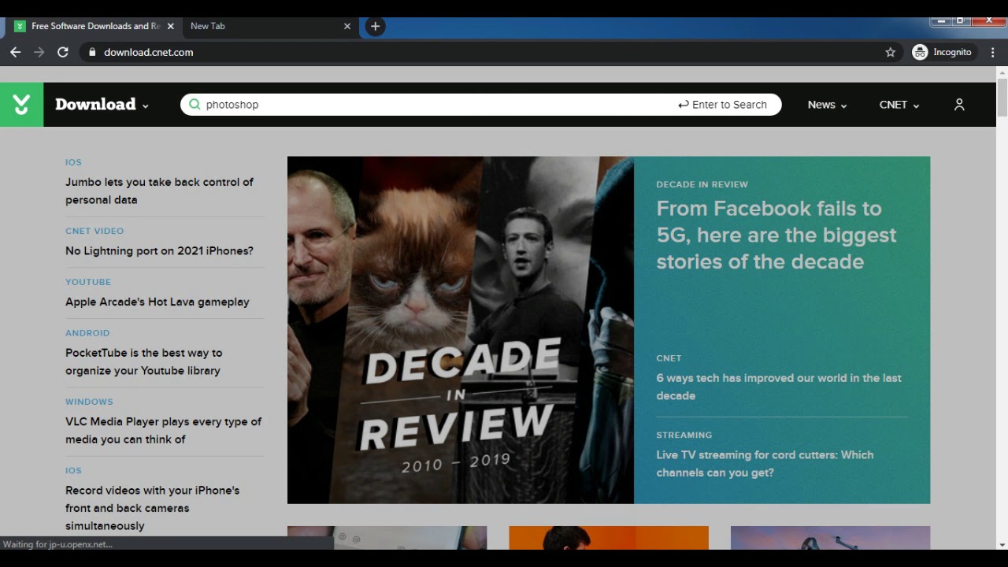The width and height of the screenshot is (1008, 567).
Task: Click the YOUTUBE category label
Action: pyautogui.click(x=88, y=282)
